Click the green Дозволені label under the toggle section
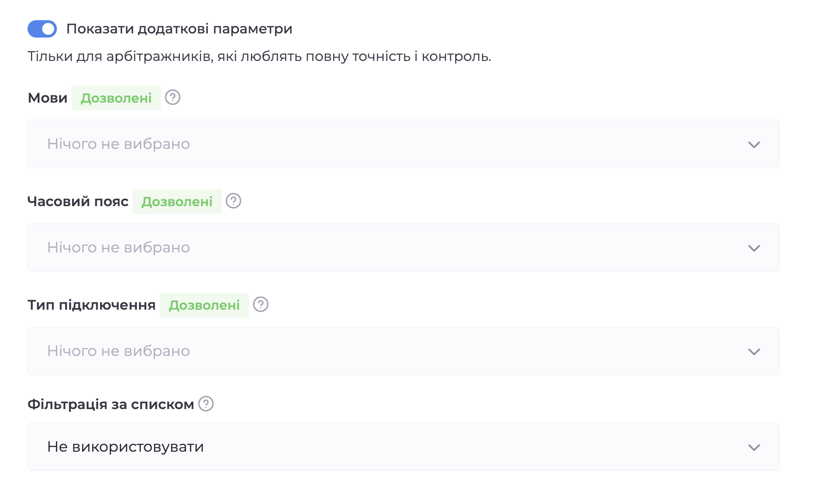This screenshot has height=503, width=821. [116, 98]
